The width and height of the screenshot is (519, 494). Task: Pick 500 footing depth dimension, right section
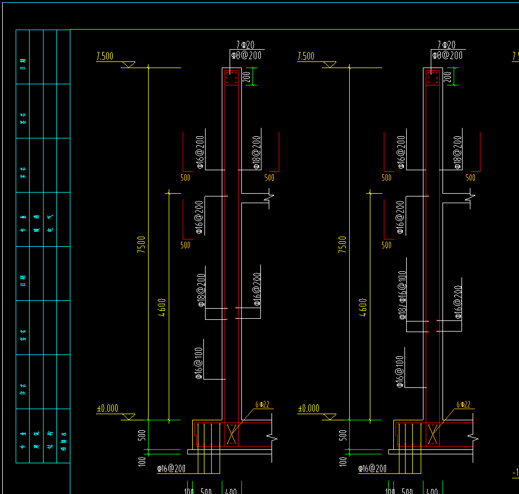[x=343, y=435]
